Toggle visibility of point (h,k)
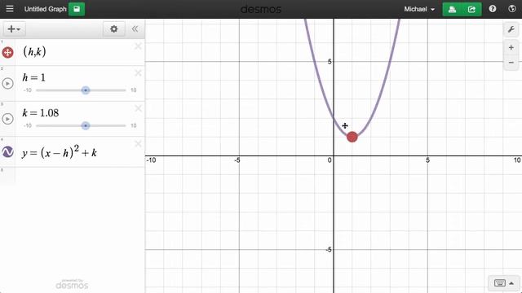The width and height of the screenshot is (522, 293). click(7, 52)
